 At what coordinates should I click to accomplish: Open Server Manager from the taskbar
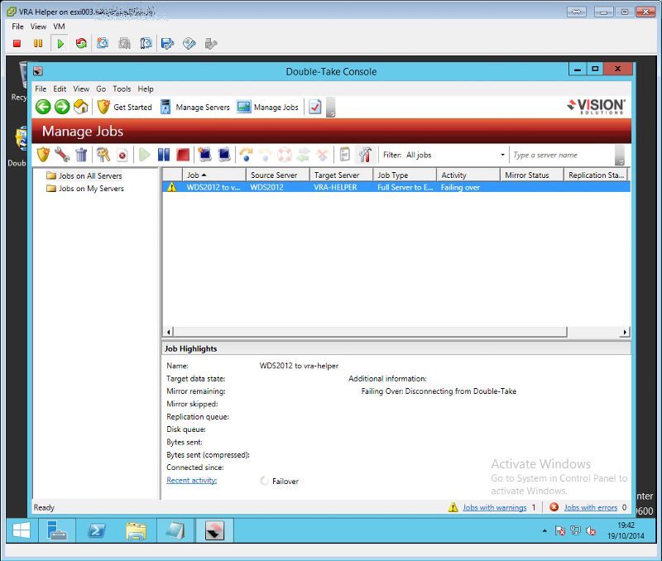[x=57, y=530]
